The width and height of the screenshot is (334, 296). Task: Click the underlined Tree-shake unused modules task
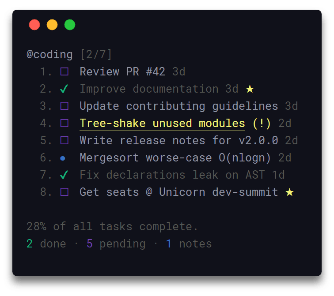pyautogui.click(x=162, y=124)
